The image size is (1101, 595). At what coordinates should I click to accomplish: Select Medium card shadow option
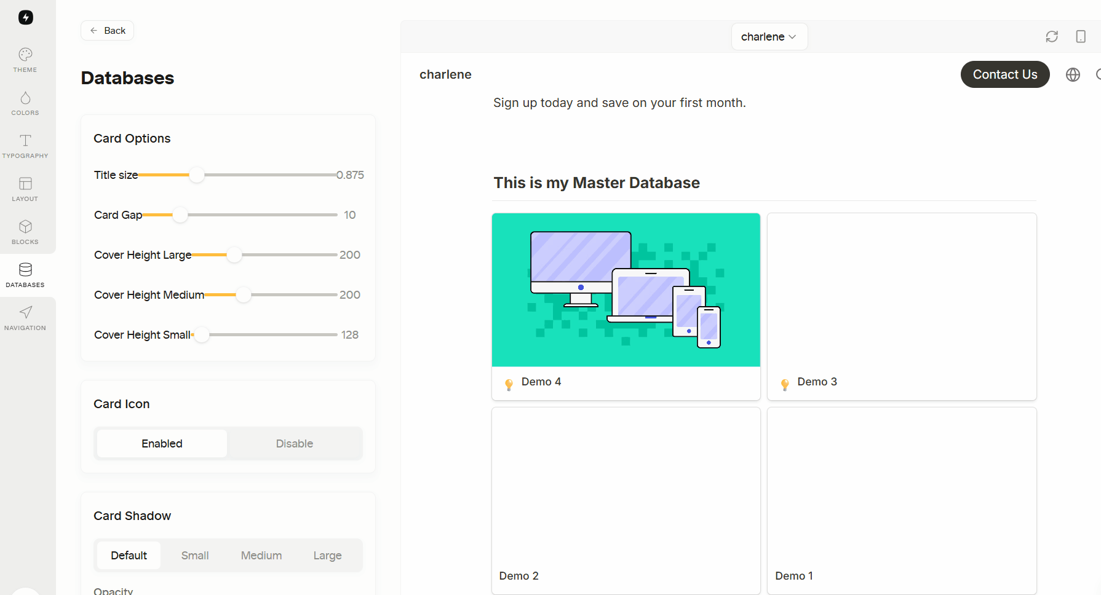click(x=261, y=556)
